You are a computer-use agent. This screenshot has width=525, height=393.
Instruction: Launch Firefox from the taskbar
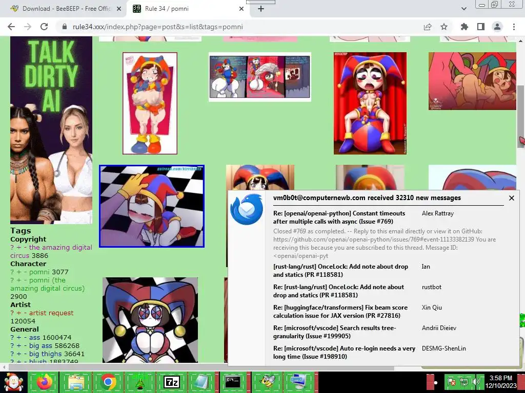coord(45,382)
